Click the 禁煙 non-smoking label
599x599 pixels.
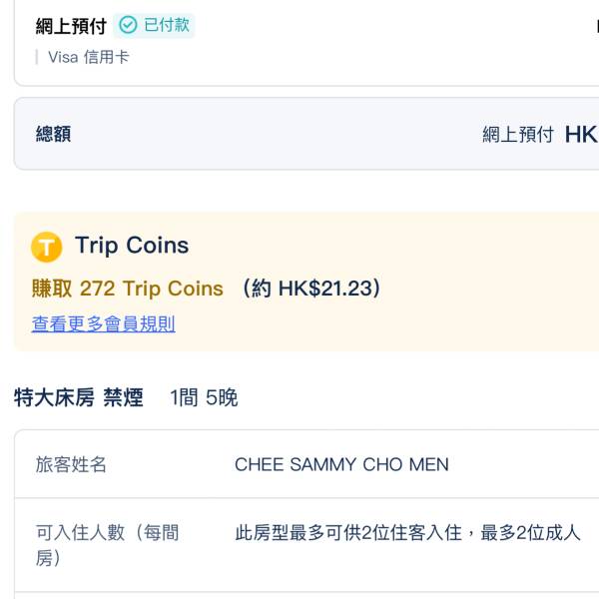124,398
